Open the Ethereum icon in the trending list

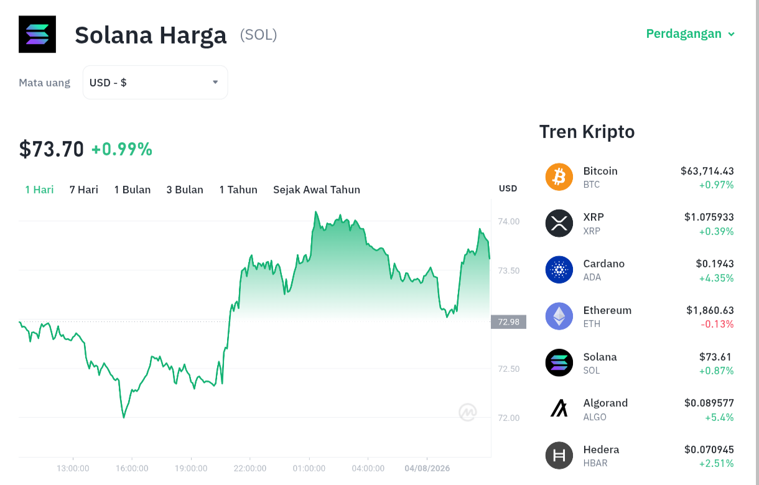point(559,316)
